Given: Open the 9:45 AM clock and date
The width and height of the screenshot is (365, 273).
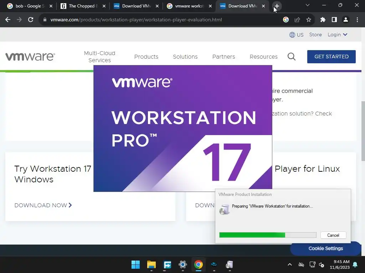Looking at the screenshot, I should point(340,264).
